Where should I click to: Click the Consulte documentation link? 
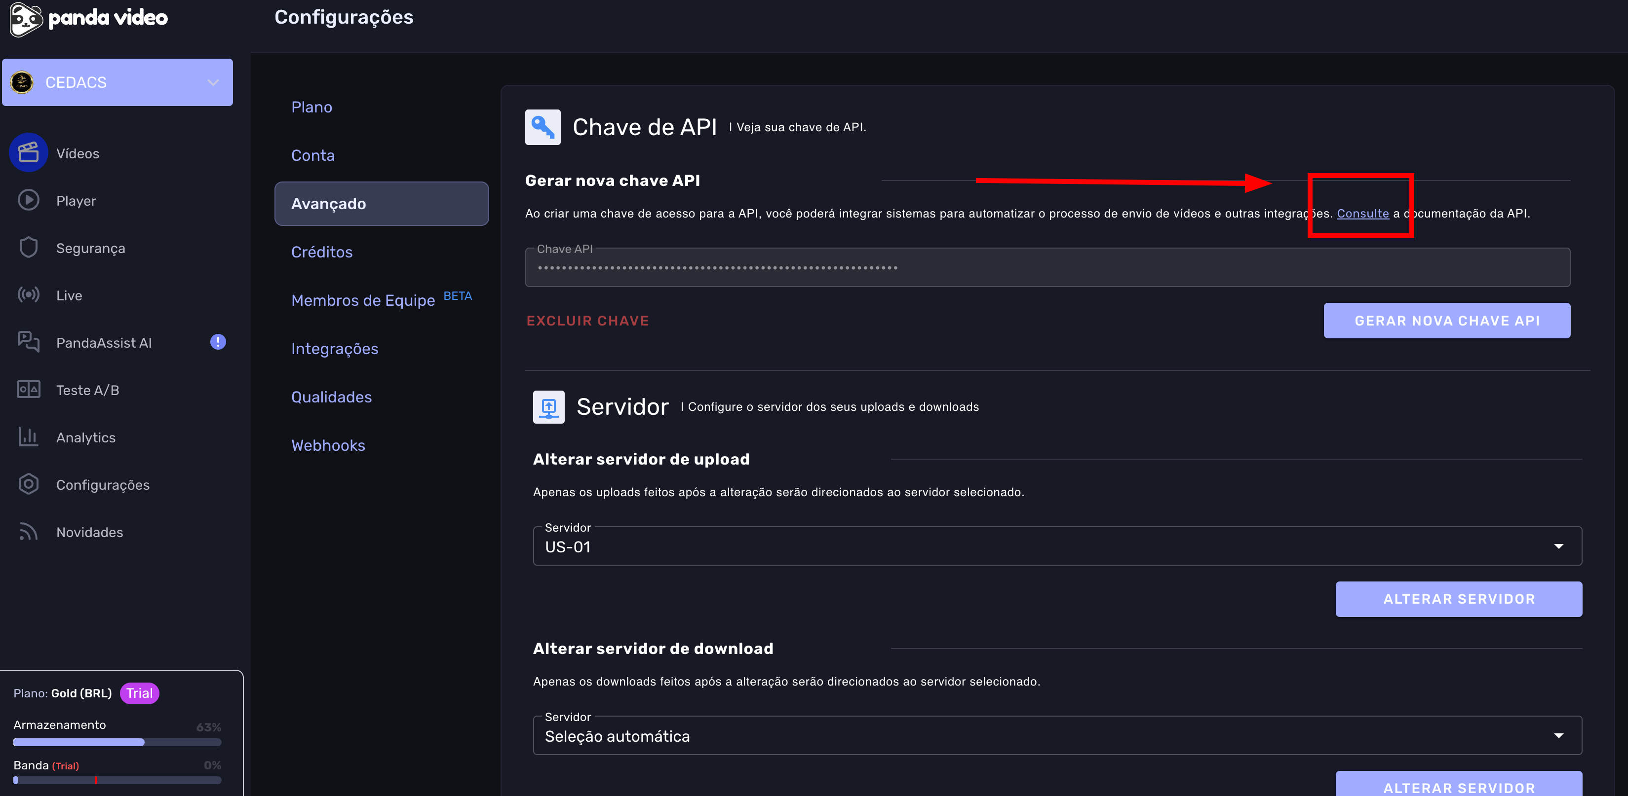pyautogui.click(x=1362, y=214)
